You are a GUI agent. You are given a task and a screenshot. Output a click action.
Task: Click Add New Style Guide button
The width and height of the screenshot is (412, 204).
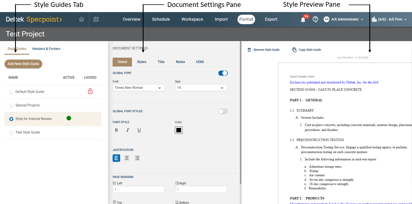(x=23, y=64)
